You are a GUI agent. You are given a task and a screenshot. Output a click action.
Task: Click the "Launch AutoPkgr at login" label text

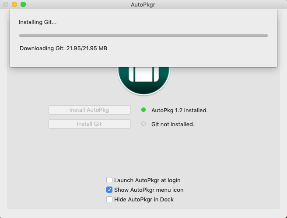click(147, 180)
